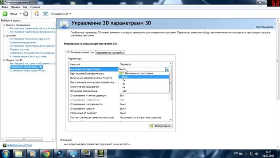Select Изменение разрешения in the task tree
Screen dimensions: 280x158
[23, 43]
